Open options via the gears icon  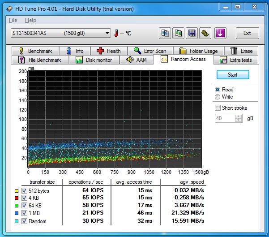click(205, 33)
